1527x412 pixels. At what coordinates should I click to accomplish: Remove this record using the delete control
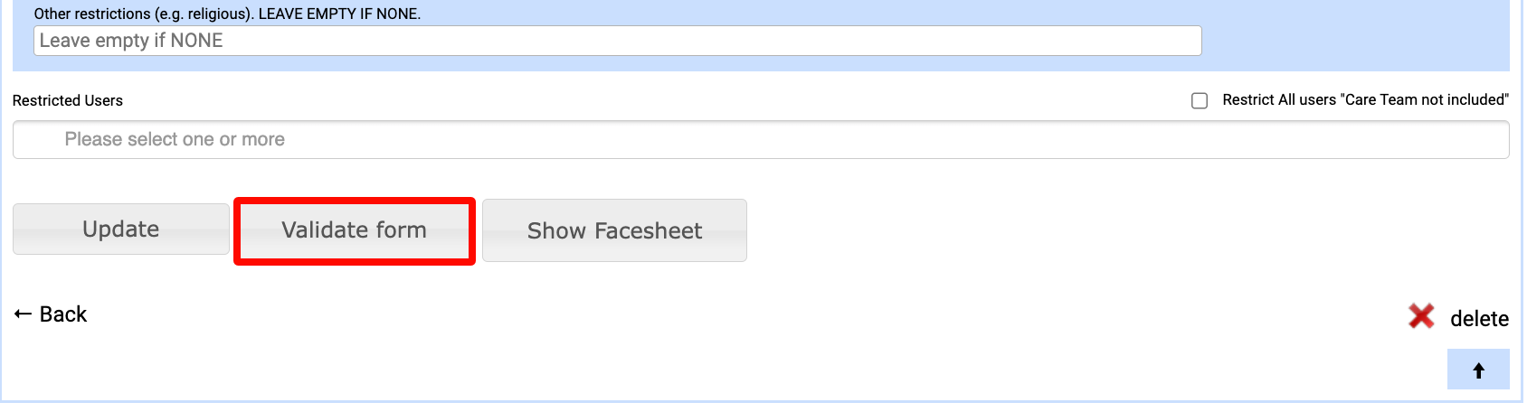tap(1458, 317)
